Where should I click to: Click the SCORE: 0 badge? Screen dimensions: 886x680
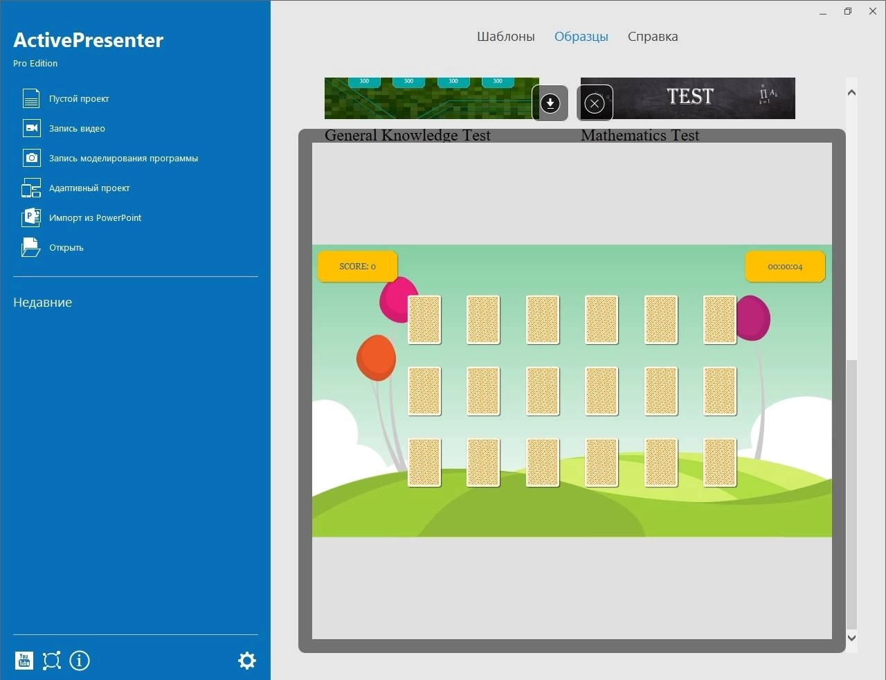pos(358,267)
